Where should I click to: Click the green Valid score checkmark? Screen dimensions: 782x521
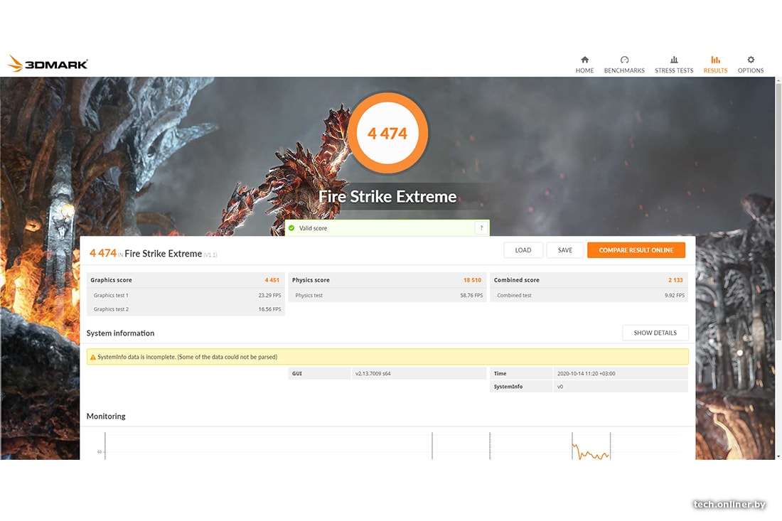[x=291, y=228]
